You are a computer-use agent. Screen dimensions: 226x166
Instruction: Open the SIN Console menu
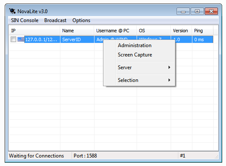(x=25, y=20)
